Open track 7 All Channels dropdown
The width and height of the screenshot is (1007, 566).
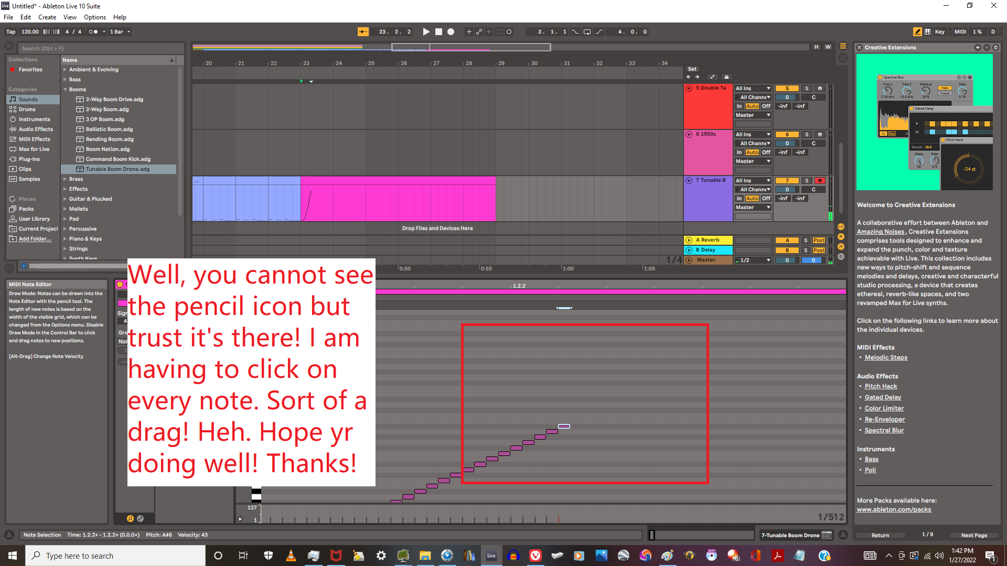pyautogui.click(x=753, y=190)
